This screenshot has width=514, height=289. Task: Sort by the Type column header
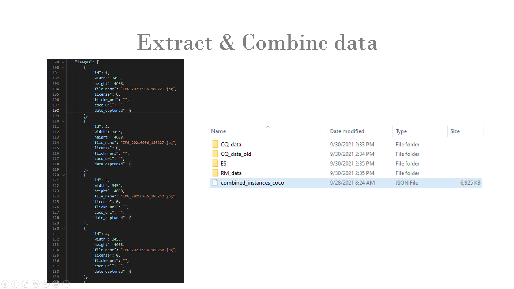coord(401,131)
